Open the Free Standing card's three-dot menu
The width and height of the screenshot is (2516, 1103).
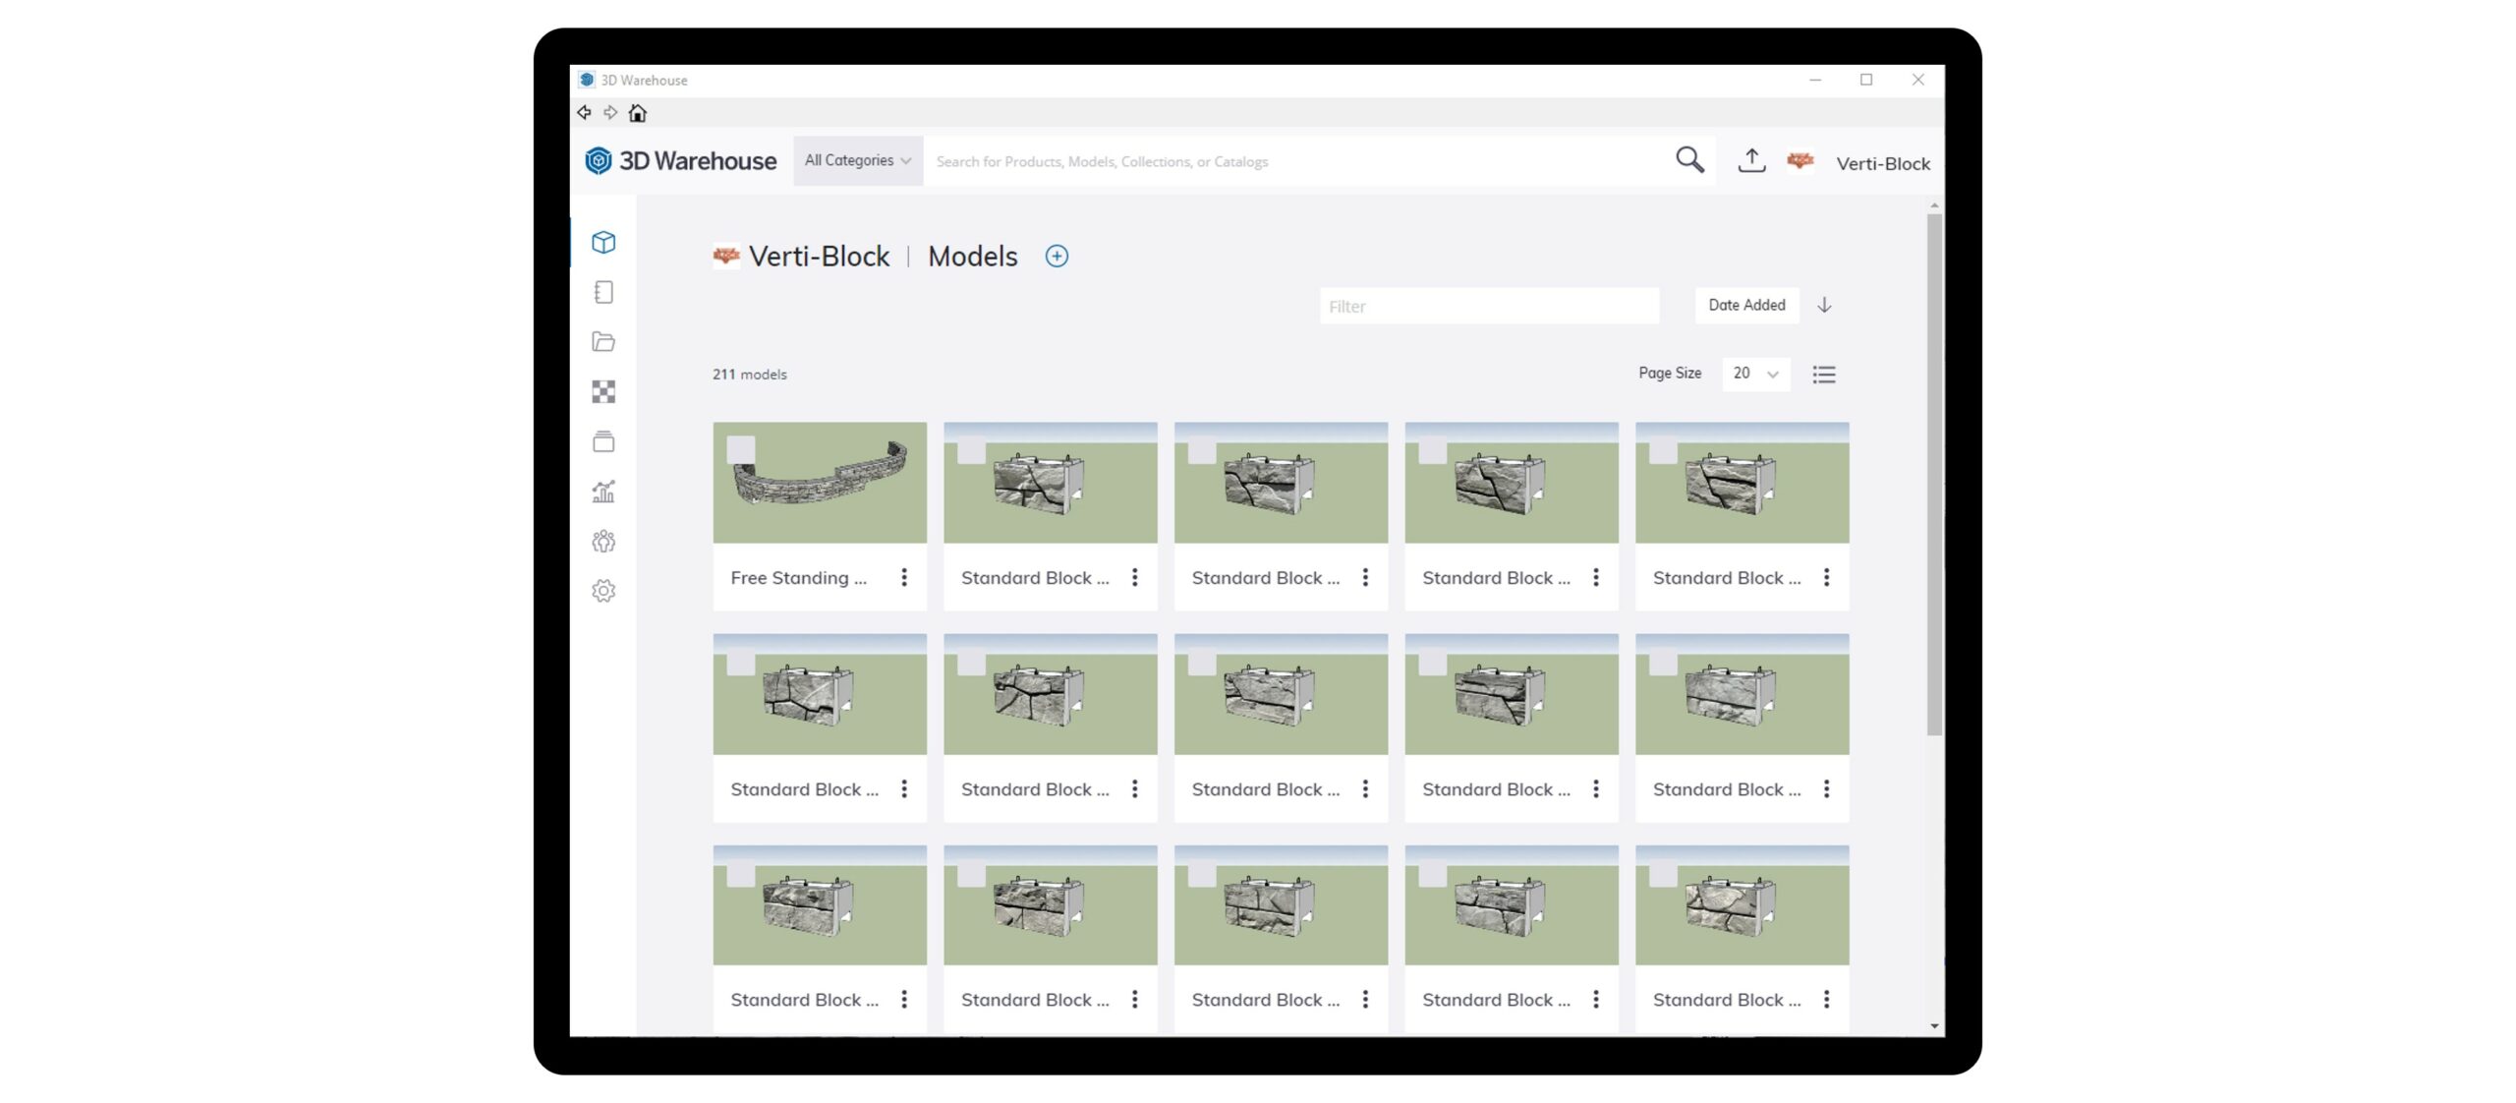click(904, 578)
